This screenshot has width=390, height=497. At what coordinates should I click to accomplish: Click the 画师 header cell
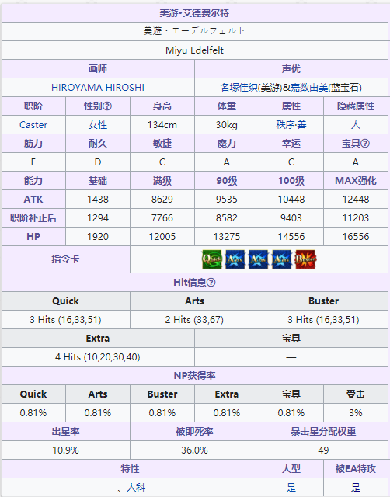tap(98, 69)
